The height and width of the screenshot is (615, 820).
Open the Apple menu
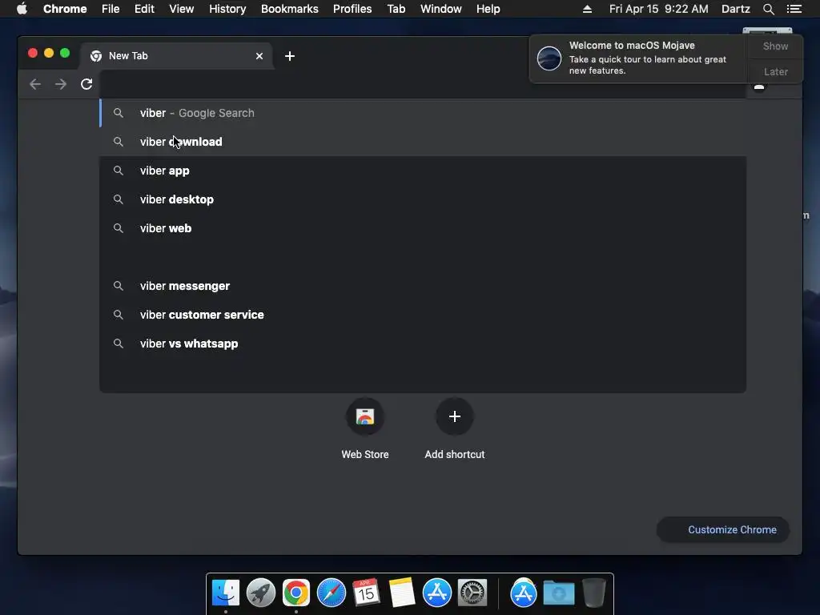(22, 9)
